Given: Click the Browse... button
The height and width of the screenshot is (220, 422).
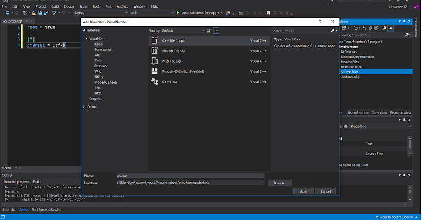Looking at the screenshot, I should 280,183.
